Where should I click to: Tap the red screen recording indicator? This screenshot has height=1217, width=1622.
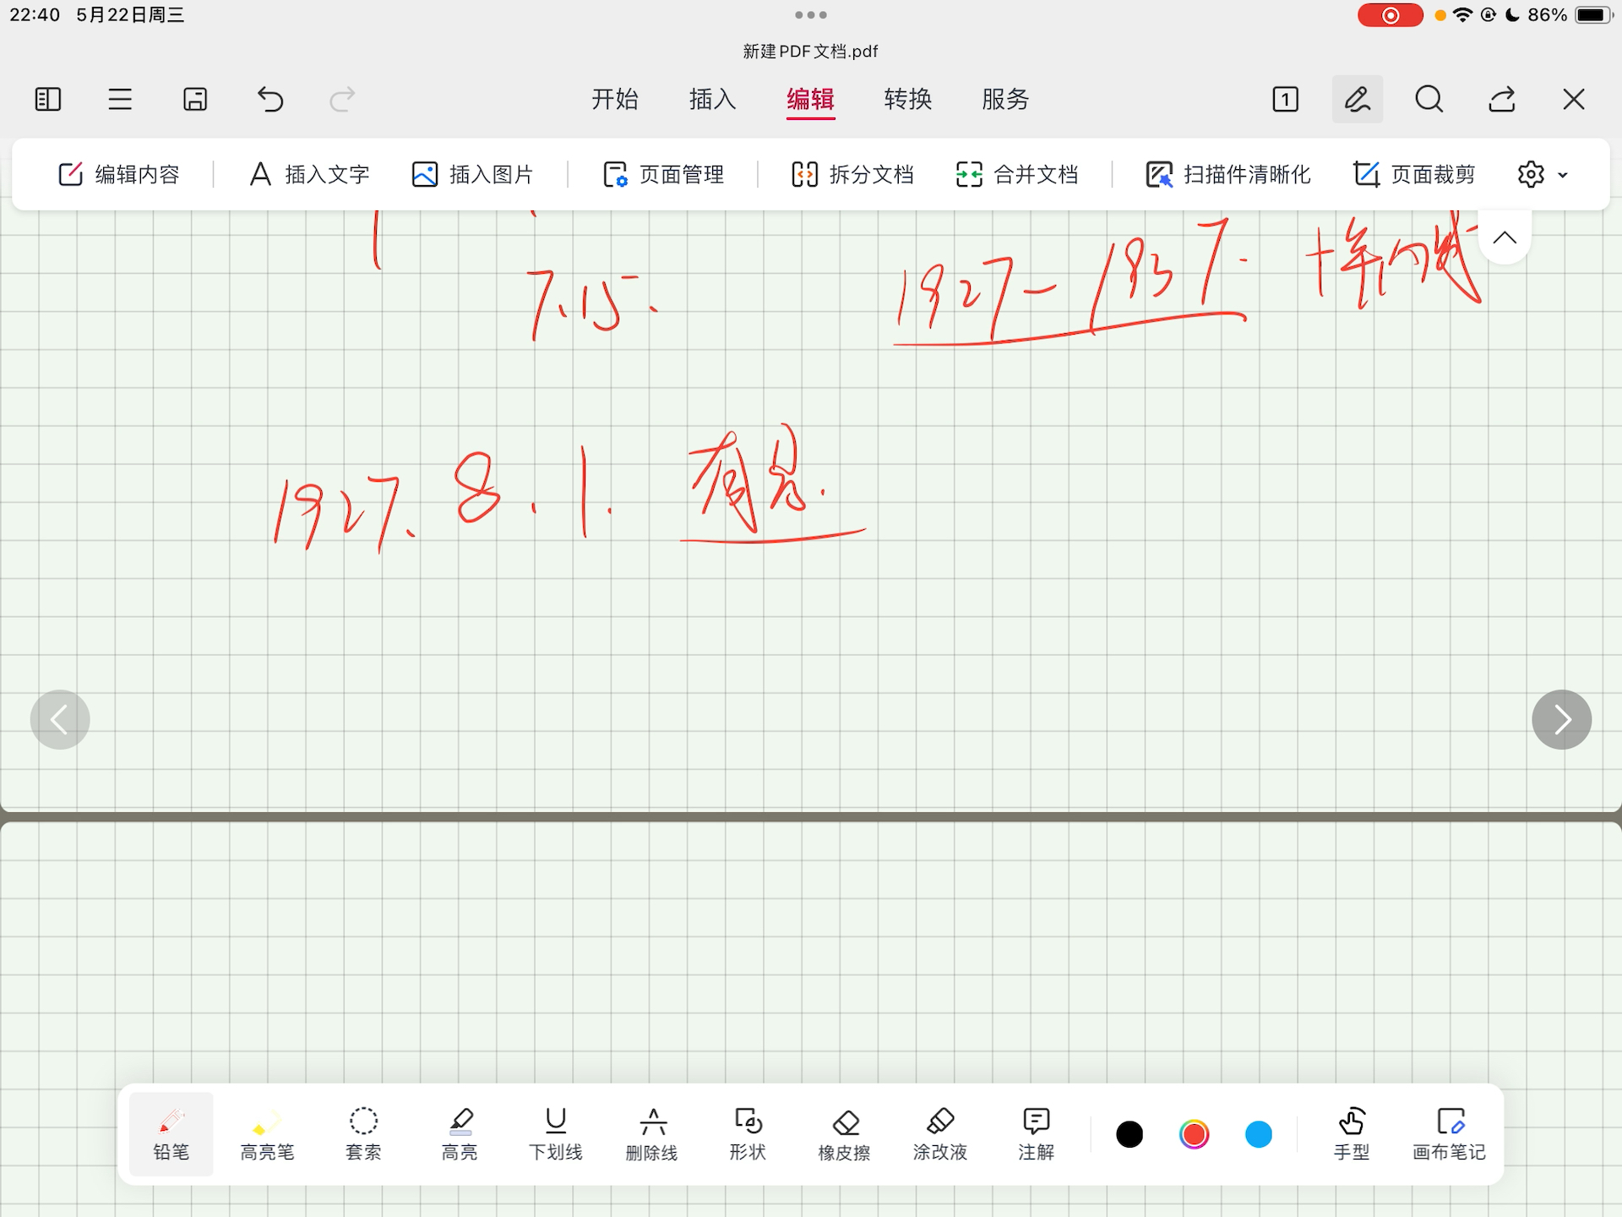click(1390, 15)
